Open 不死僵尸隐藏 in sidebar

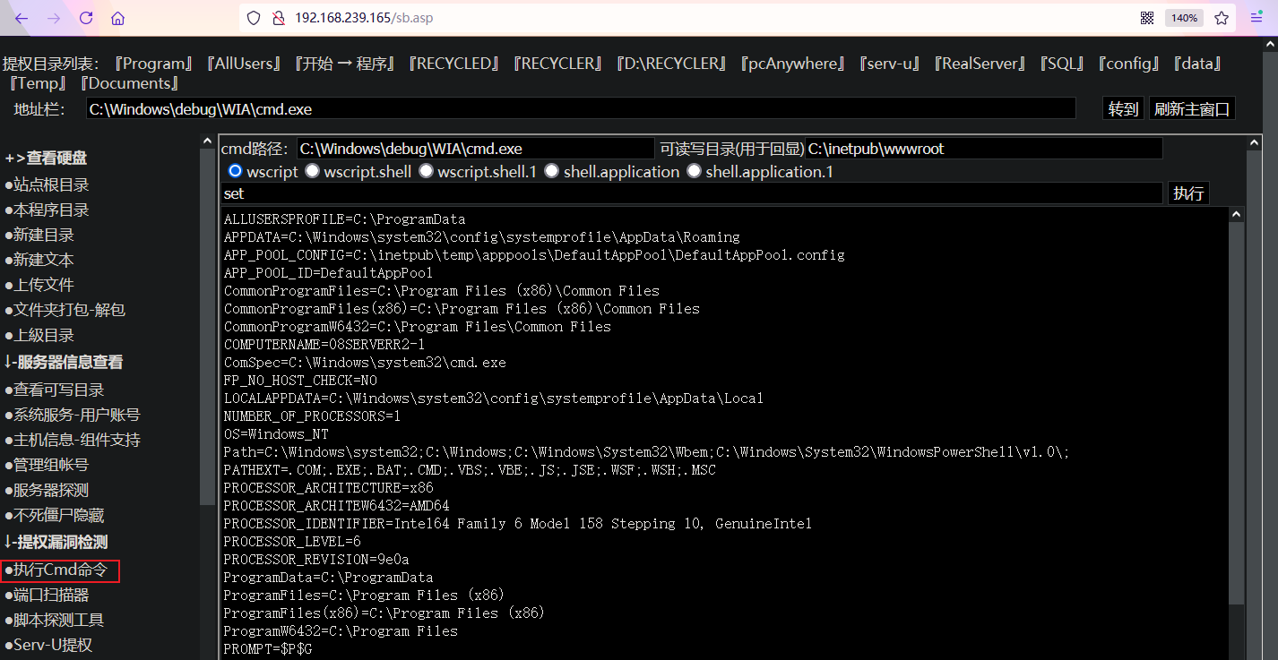point(54,516)
